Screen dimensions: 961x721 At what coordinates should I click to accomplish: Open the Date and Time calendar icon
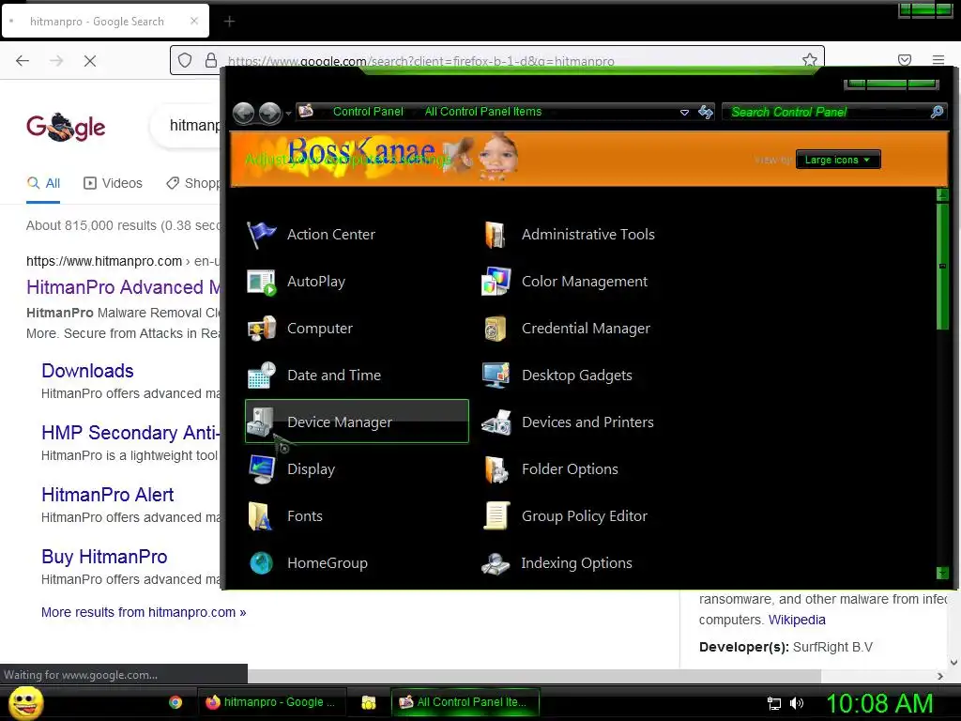tap(261, 376)
